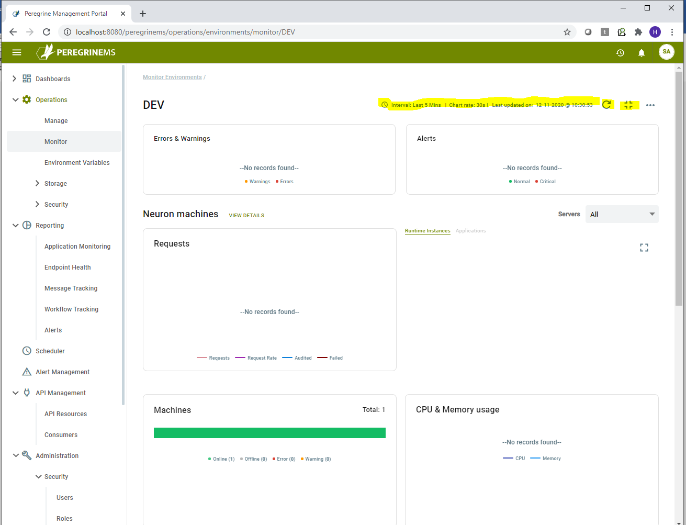The height and width of the screenshot is (525, 686).
Task: Select the Peregrine Management Portal browser tab
Action: coord(68,14)
